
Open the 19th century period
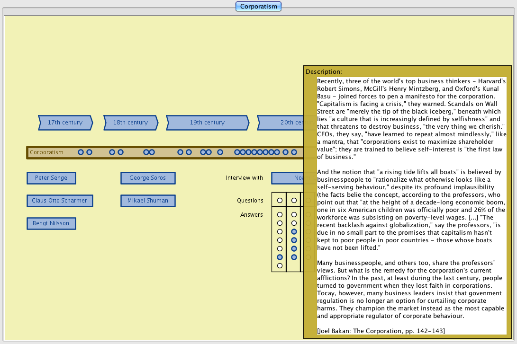(x=207, y=123)
